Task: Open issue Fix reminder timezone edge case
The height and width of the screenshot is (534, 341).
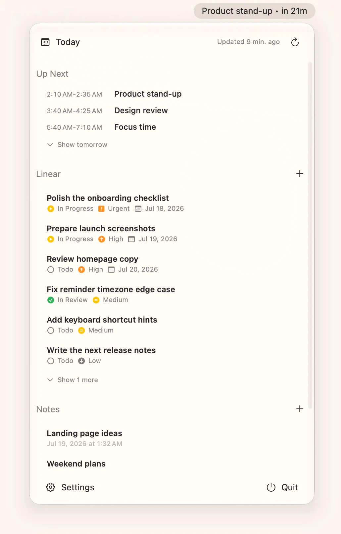Action: (111, 289)
